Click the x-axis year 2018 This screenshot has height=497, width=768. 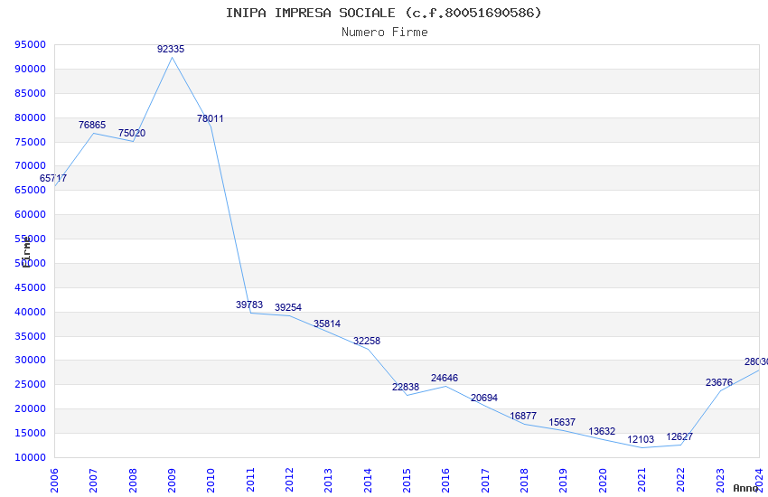525,480
